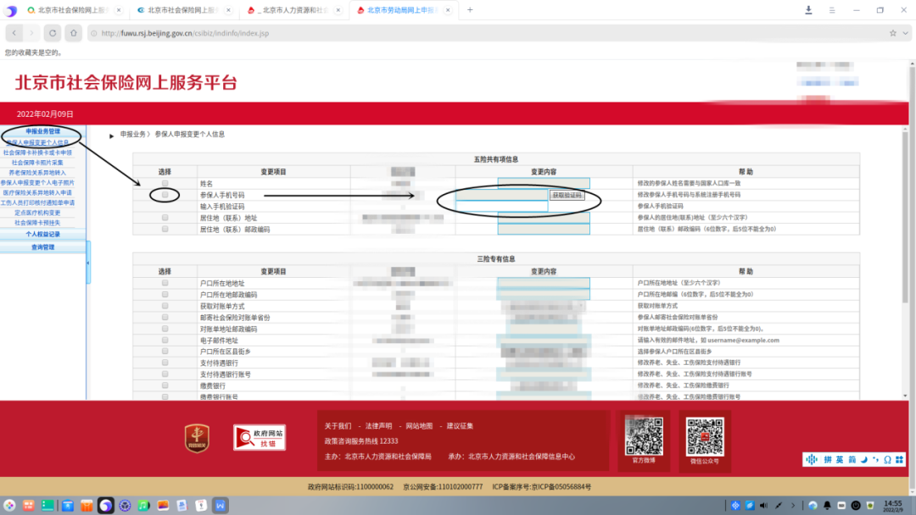Open the notification bell in system tray
The height and width of the screenshot is (515, 916).
click(827, 506)
